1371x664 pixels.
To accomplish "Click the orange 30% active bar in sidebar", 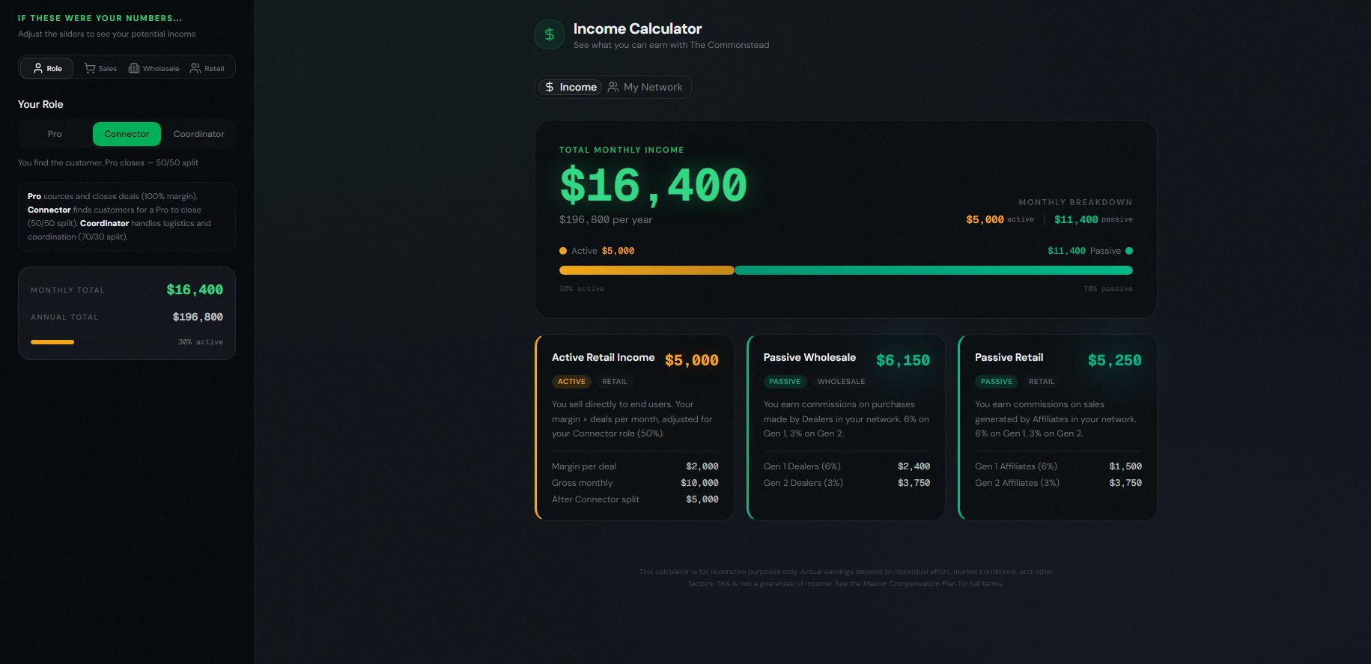I will 52,342.
